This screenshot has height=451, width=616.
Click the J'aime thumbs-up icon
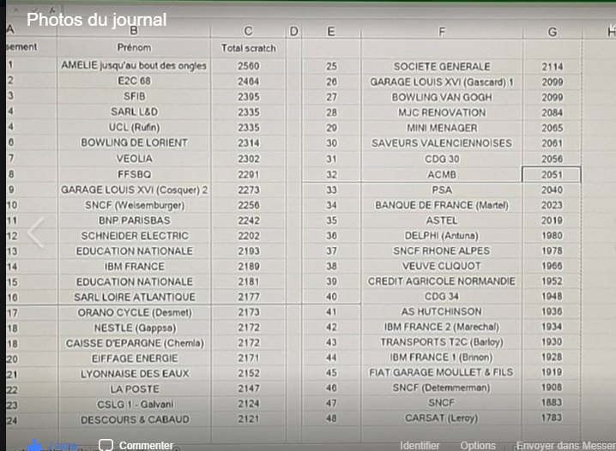coord(34,445)
